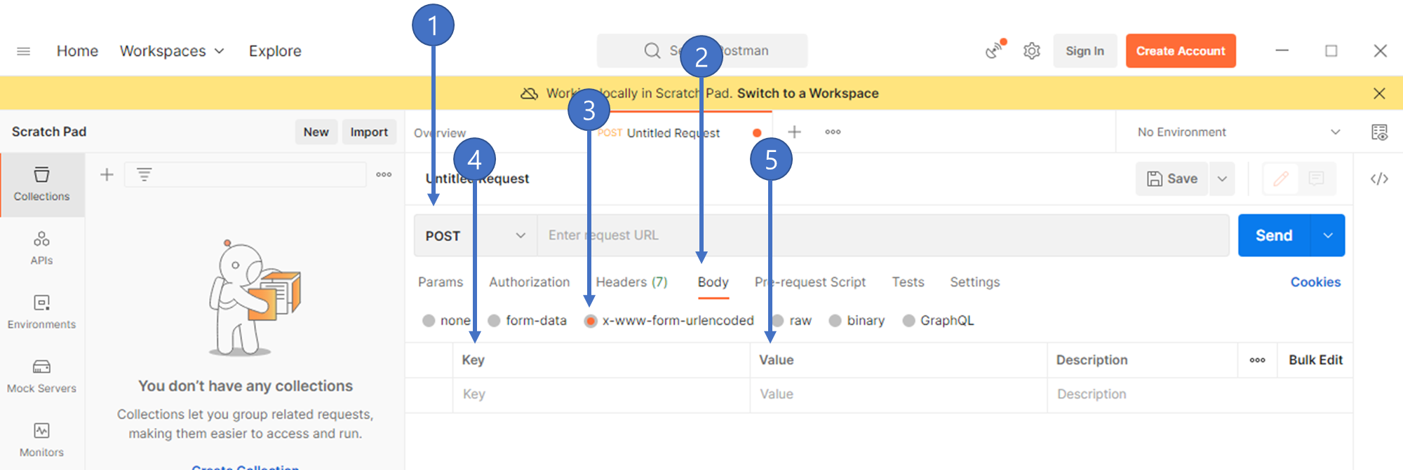This screenshot has width=1403, height=470.
Task: Click the cloud icon in the banner
Action: tap(530, 93)
